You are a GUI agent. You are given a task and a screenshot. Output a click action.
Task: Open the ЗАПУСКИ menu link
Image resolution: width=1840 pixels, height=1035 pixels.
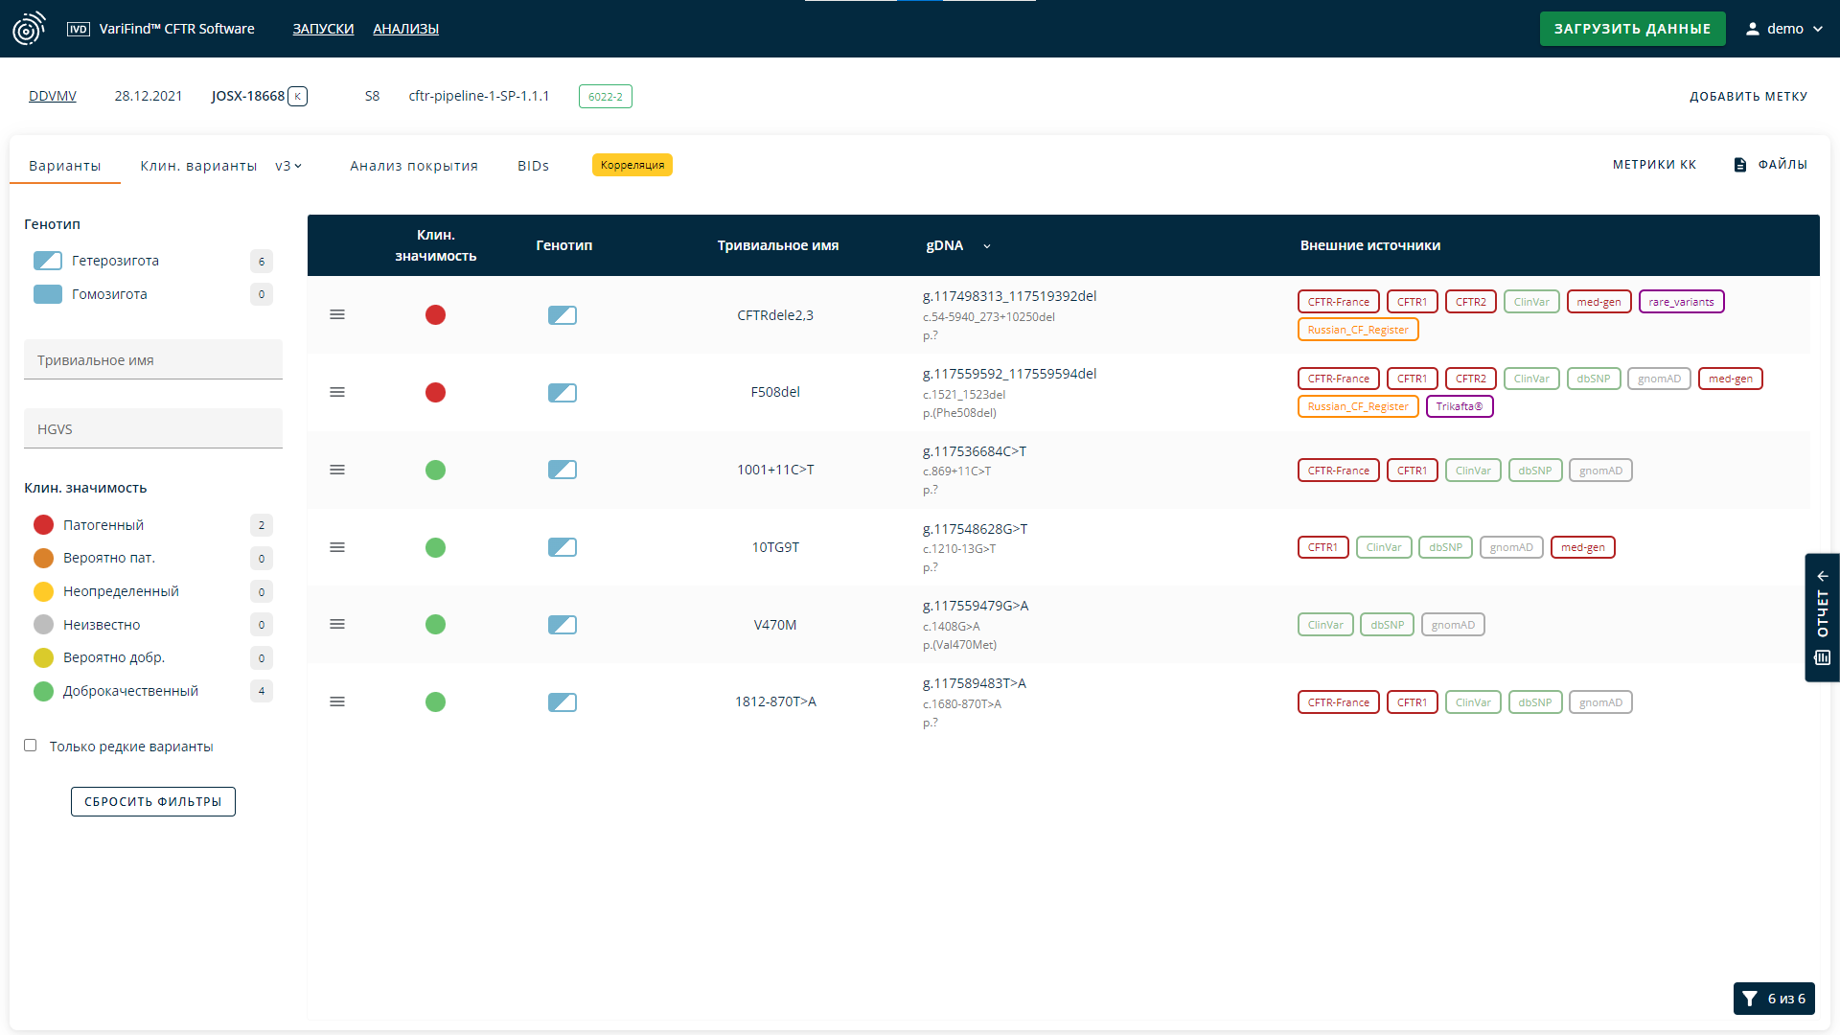pyautogui.click(x=323, y=29)
